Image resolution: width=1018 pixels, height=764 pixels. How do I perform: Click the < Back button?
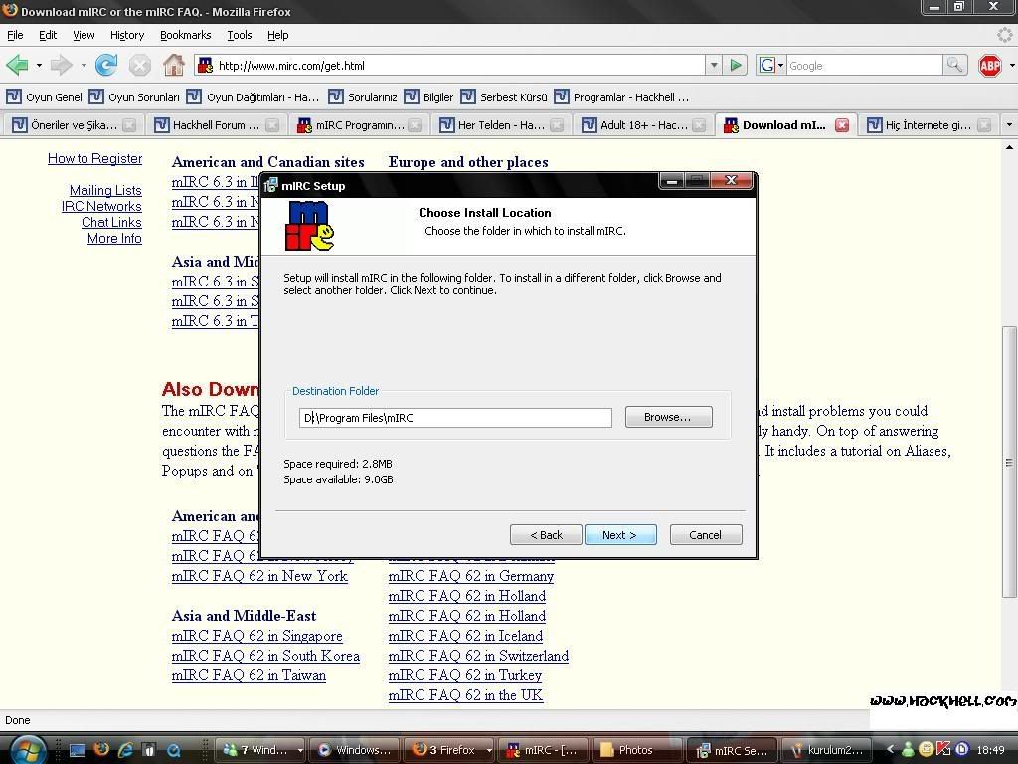pos(546,534)
